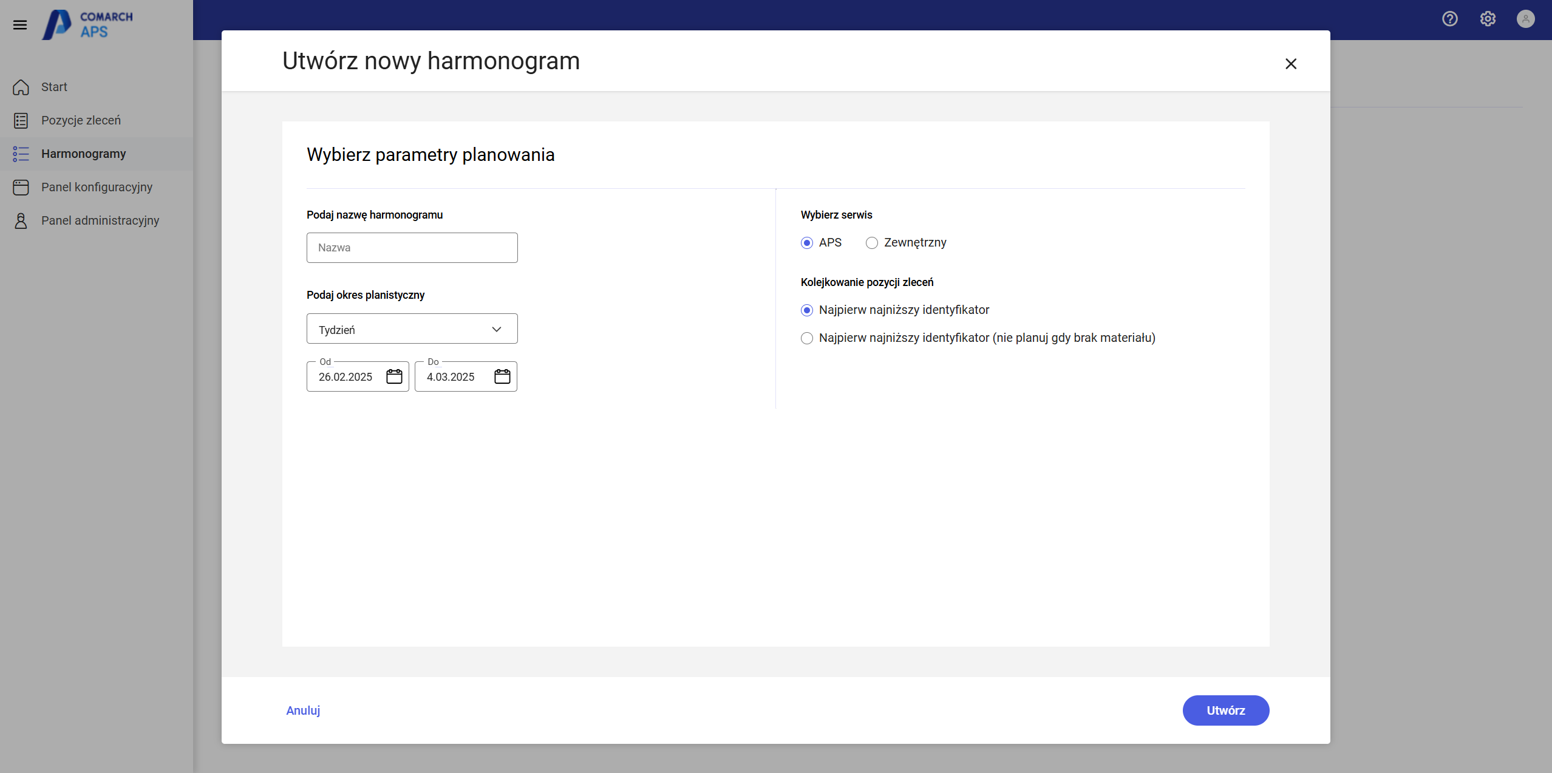The height and width of the screenshot is (773, 1552).
Task: Click the Utwórz button
Action: tap(1226, 710)
